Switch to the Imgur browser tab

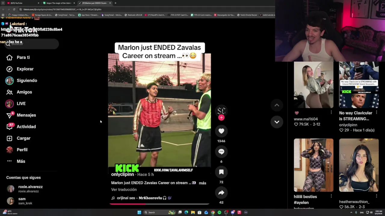pos(59,3)
